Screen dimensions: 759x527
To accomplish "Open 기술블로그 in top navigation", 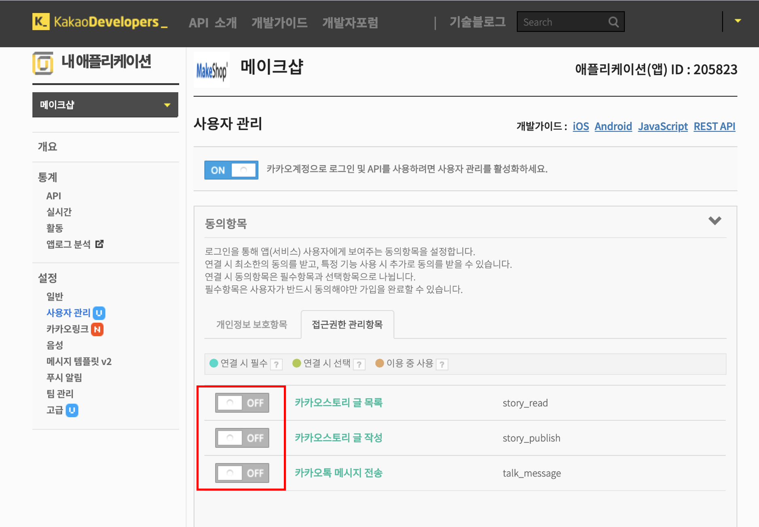I will tap(478, 22).
